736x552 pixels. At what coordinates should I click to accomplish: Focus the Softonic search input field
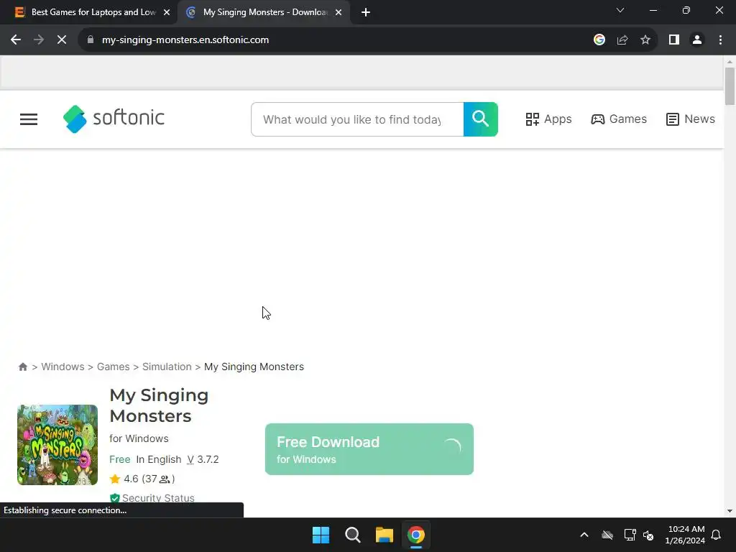pyautogui.click(x=357, y=119)
